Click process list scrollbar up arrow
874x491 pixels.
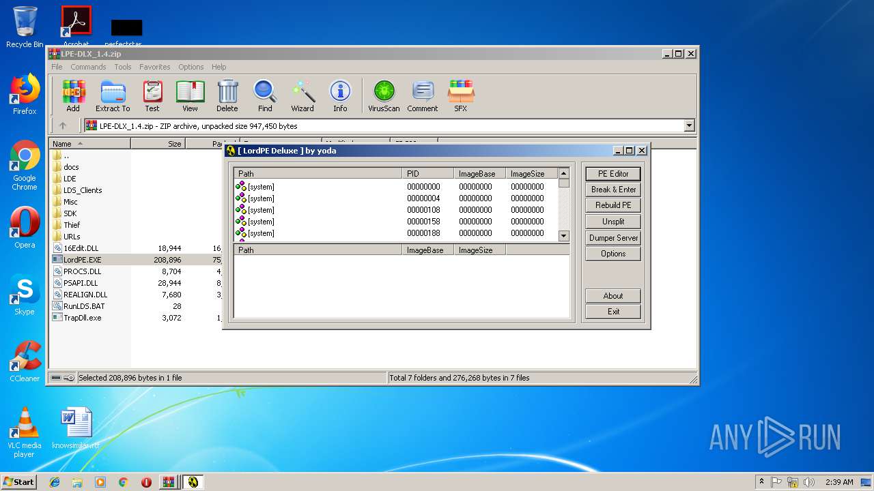(x=564, y=173)
